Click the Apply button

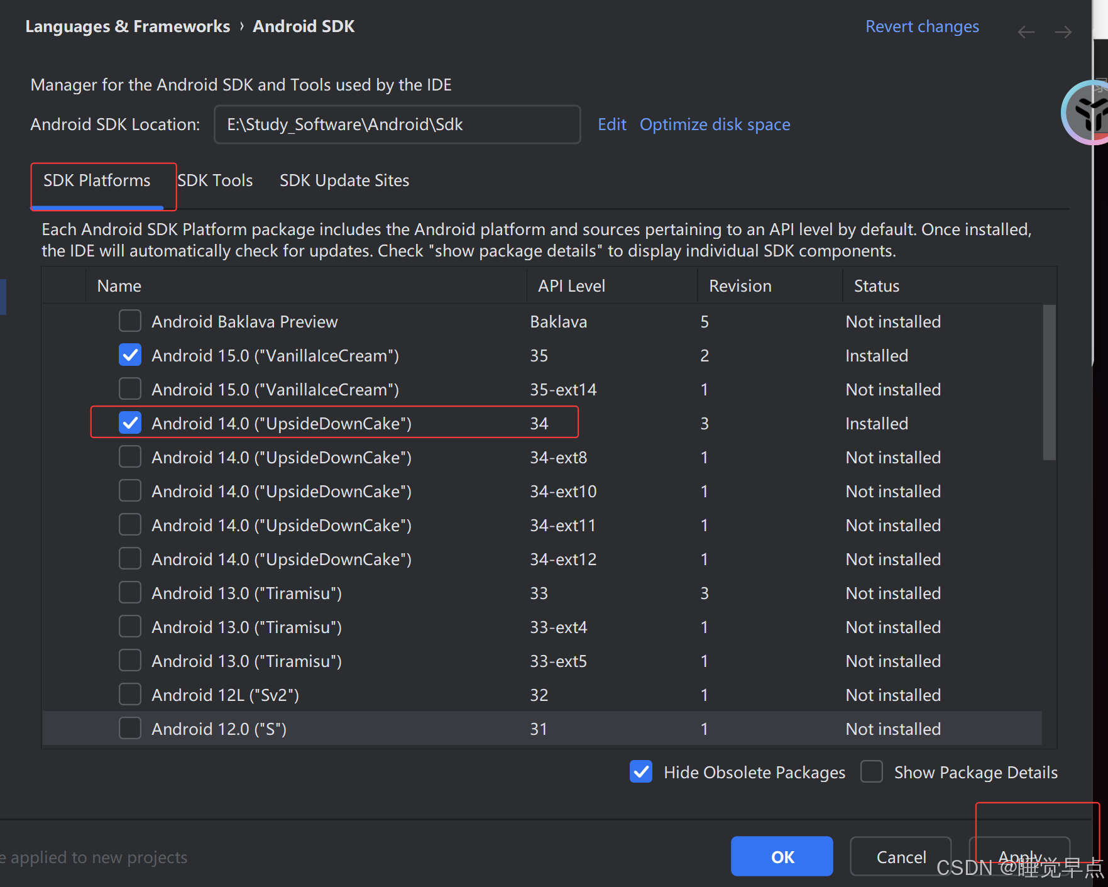pyautogui.click(x=1019, y=856)
